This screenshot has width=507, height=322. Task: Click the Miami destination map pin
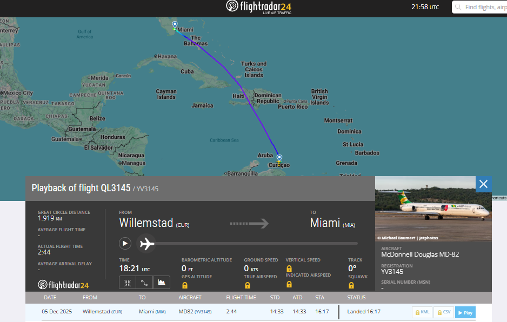175,25
